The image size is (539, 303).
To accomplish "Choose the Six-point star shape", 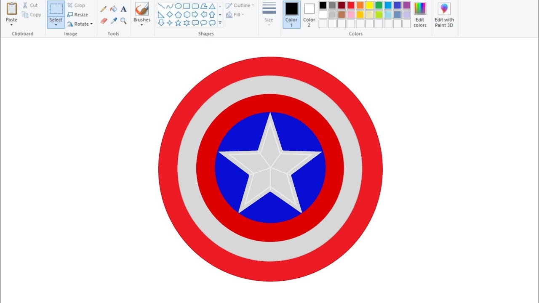I will click(x=187, y=23).
